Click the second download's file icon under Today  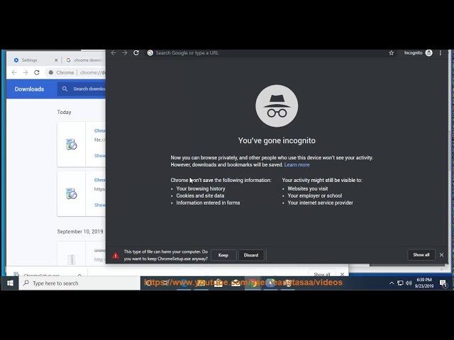click(71, 193)
